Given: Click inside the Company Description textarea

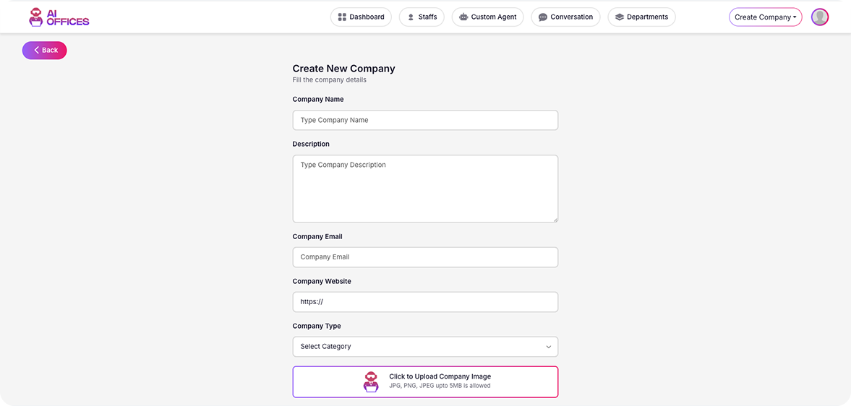Looking at the screenshot, I should click(x=425, y=189).
